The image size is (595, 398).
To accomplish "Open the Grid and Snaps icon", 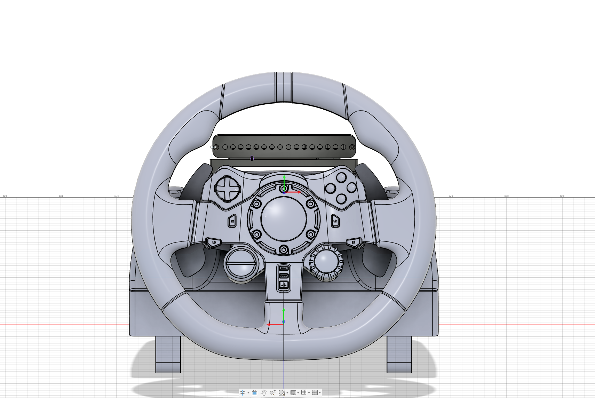I will click(x=304, y=392).
